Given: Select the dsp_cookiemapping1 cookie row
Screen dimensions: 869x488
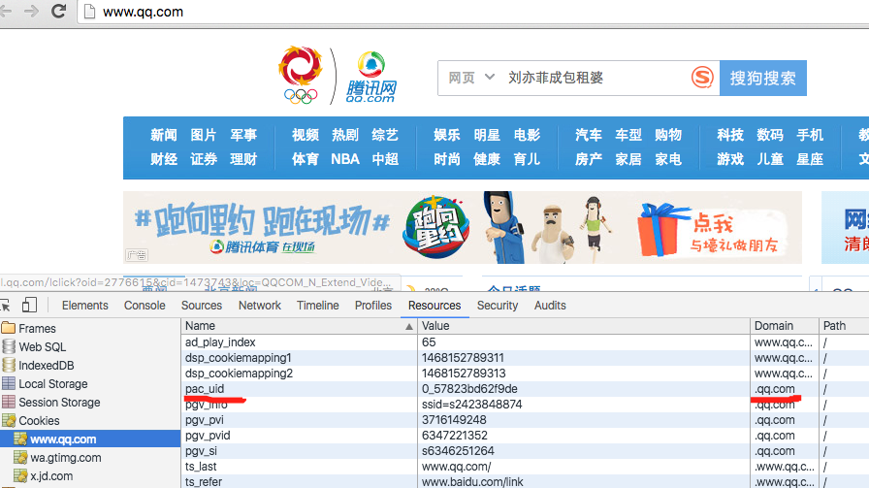Looking at the screenshot, I should (525, 358).
